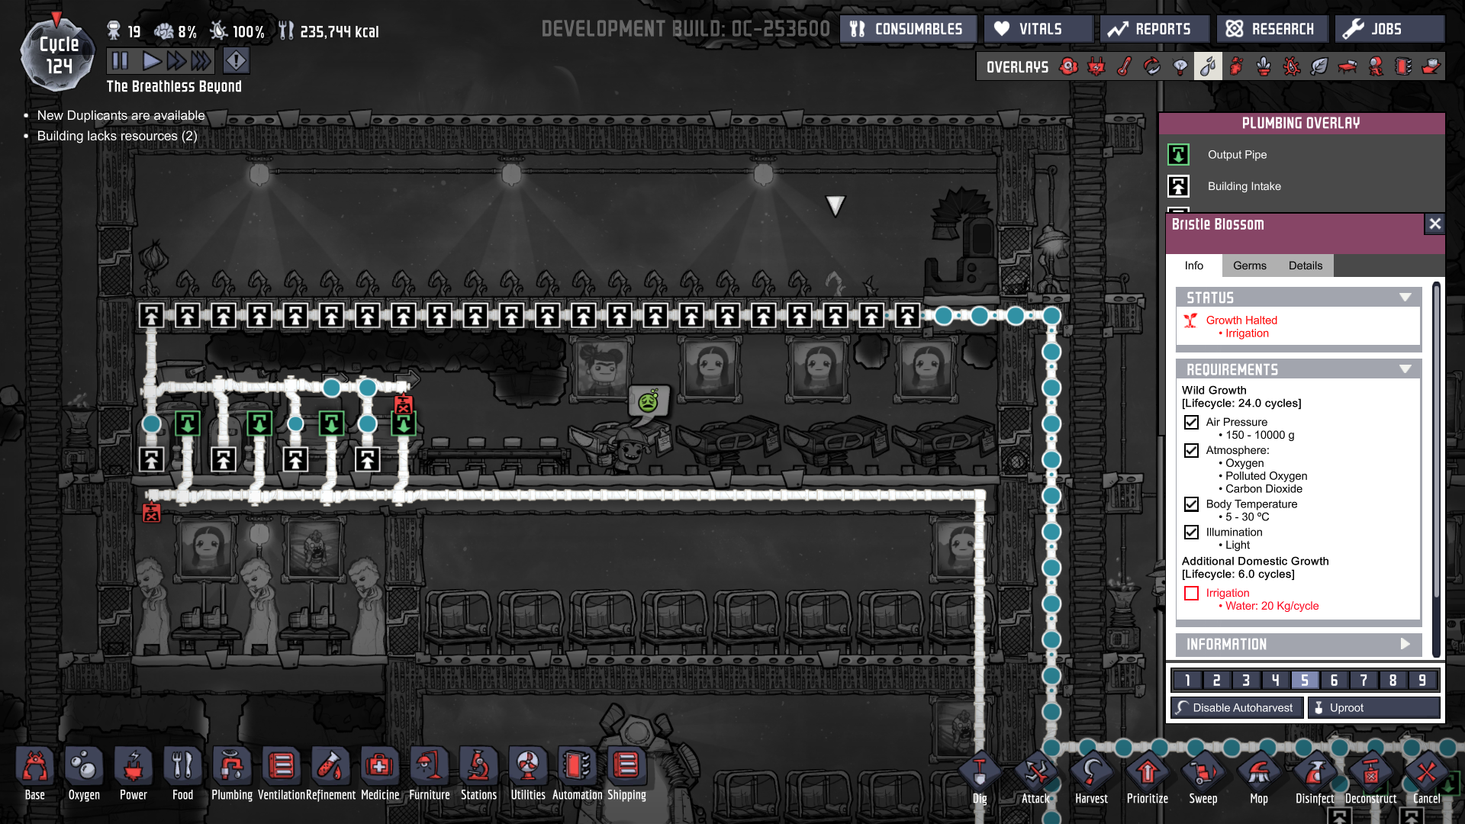Image resolution: width=1465 pixels, height=824 pixels.
Task: Set priority level to 7
Action: [x=1364, y=680]
